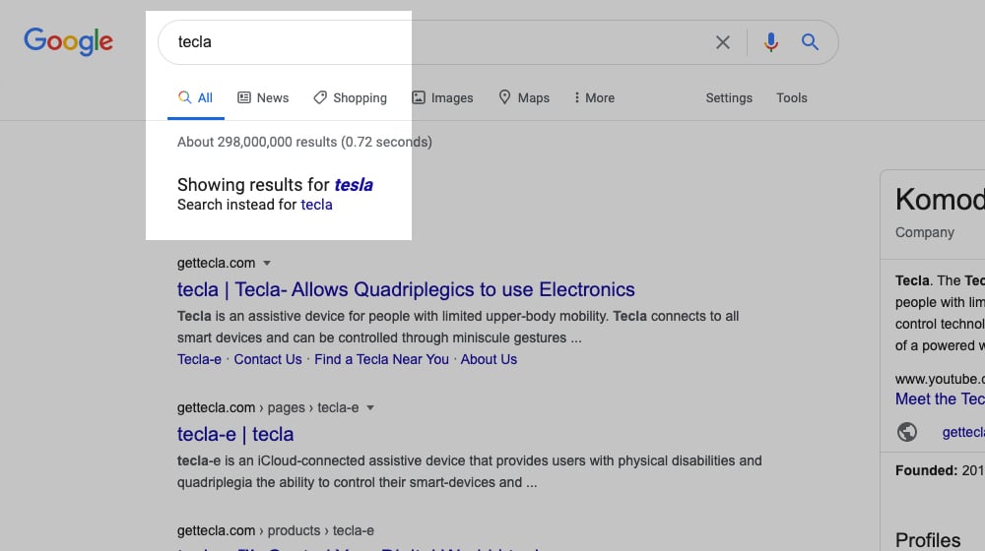Click the blue magnifier search icon
The image size is (985, 551).
810,42
